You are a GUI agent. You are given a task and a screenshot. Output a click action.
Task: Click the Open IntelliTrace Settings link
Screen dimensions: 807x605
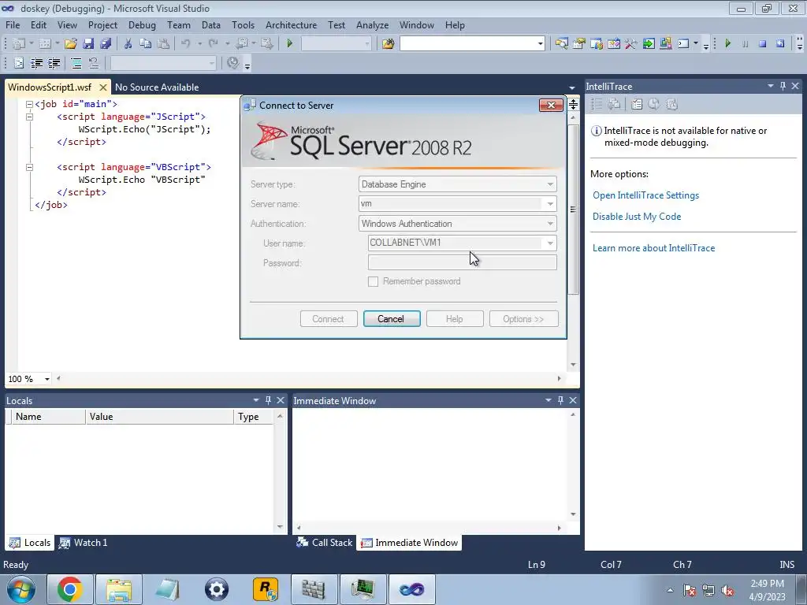646,195
